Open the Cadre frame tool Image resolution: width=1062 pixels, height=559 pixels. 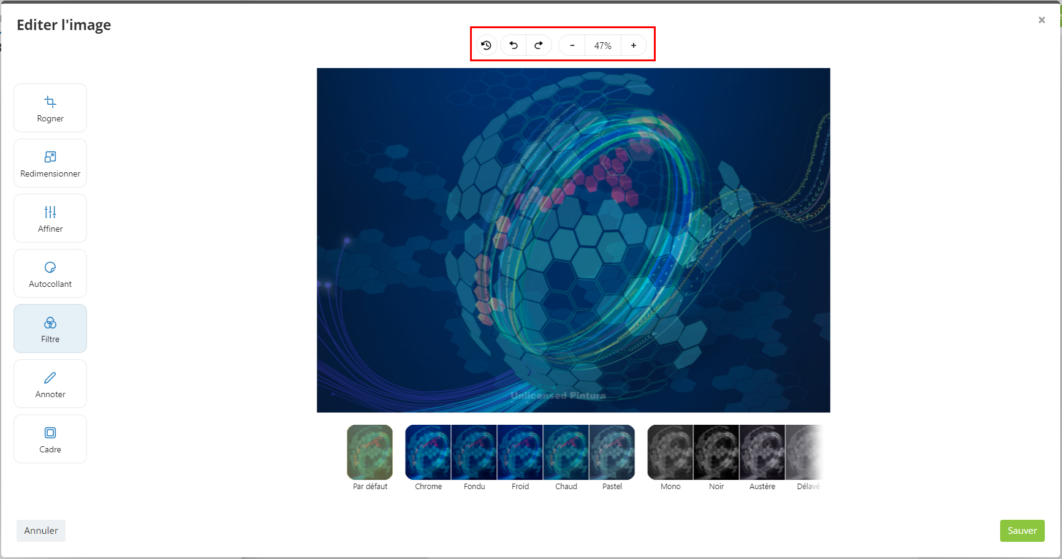point(50,439)
